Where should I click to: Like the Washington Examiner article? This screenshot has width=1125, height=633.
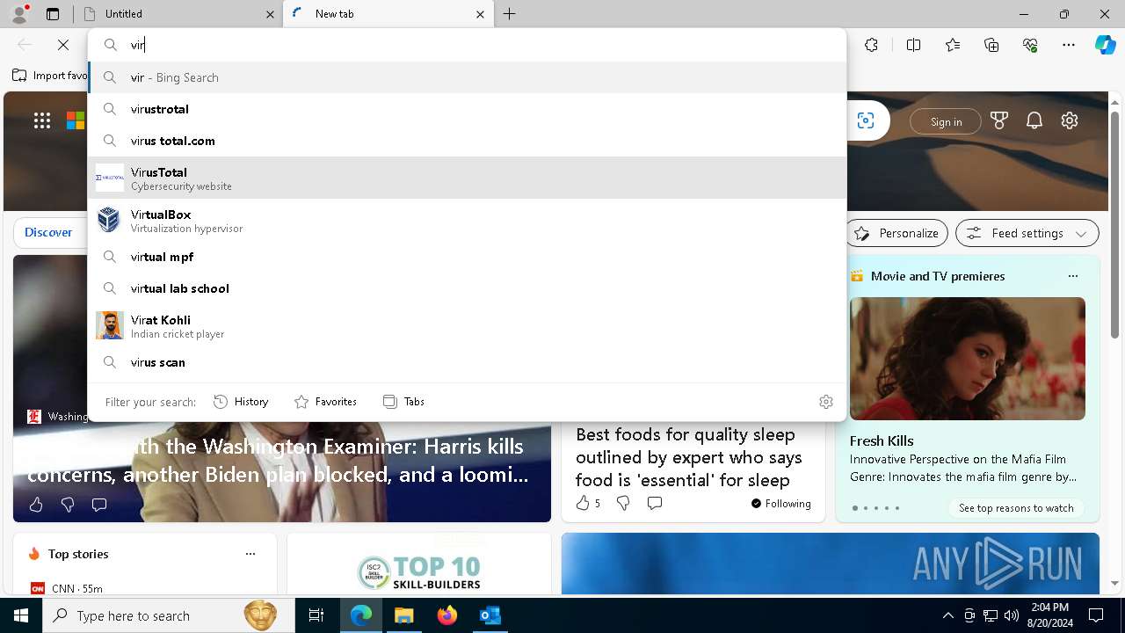coord(36,505)
